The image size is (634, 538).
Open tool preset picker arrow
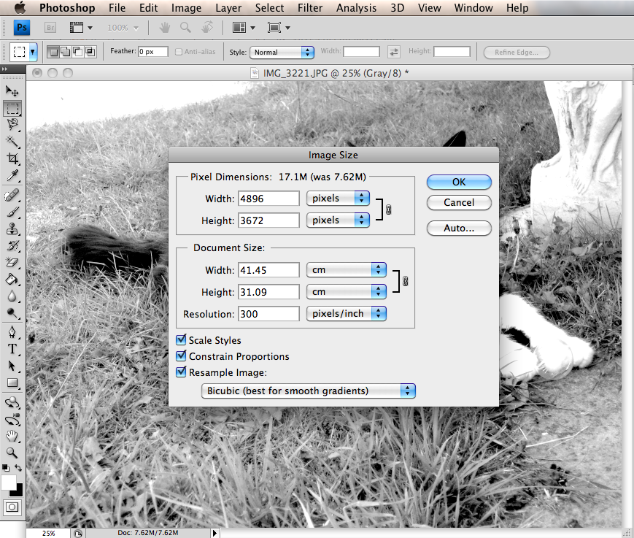click(x=32, y=52)
